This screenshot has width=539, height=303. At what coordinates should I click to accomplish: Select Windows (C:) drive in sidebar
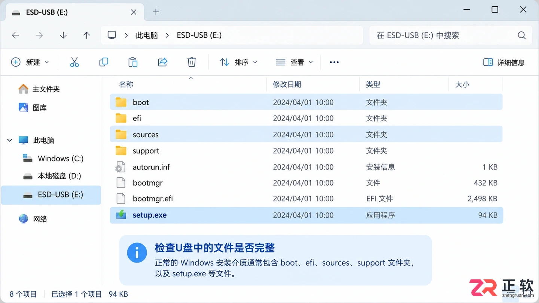click(x=53, y=159)
